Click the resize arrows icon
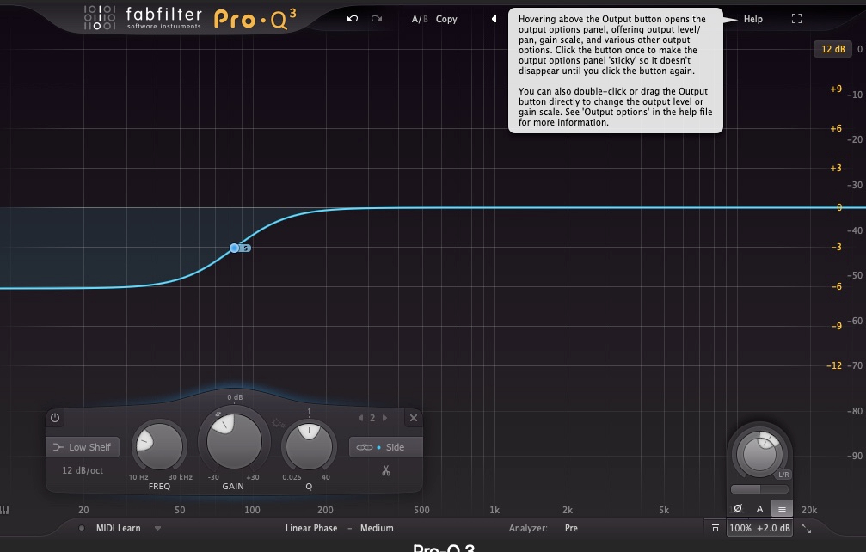866x552 pixels. (806, 528)
